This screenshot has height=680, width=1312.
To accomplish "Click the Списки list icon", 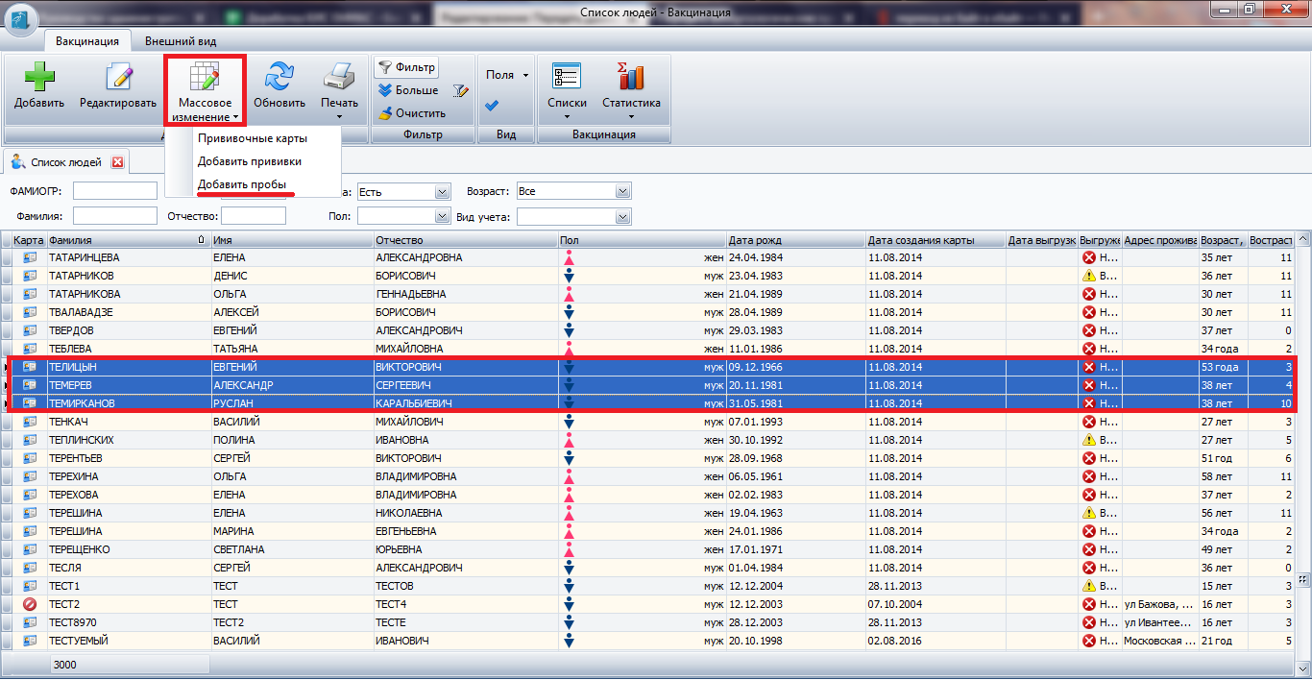I will tap(567, 77).
